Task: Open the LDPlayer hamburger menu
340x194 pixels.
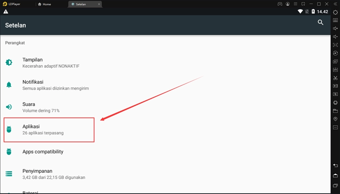Action: [x=295, y=4]
